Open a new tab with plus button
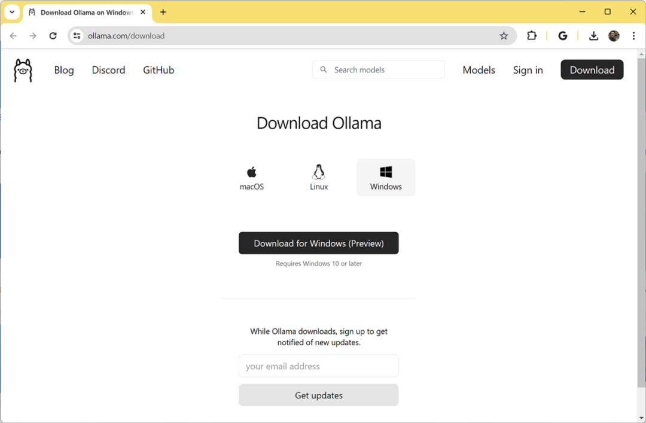Viewport: 646px width, 423px height. (163, 12)
